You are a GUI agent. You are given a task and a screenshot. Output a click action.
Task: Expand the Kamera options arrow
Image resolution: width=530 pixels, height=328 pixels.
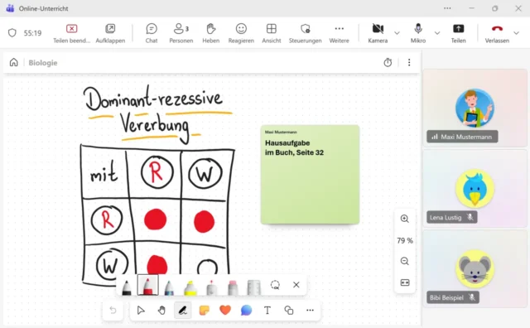(x=397, y=33)
